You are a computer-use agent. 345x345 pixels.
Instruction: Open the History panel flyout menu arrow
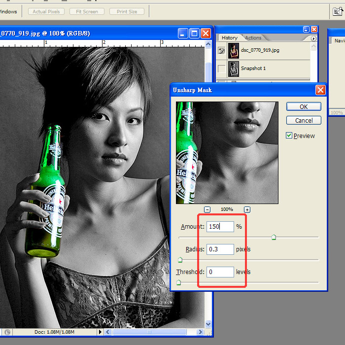click(x=313, y=38)
